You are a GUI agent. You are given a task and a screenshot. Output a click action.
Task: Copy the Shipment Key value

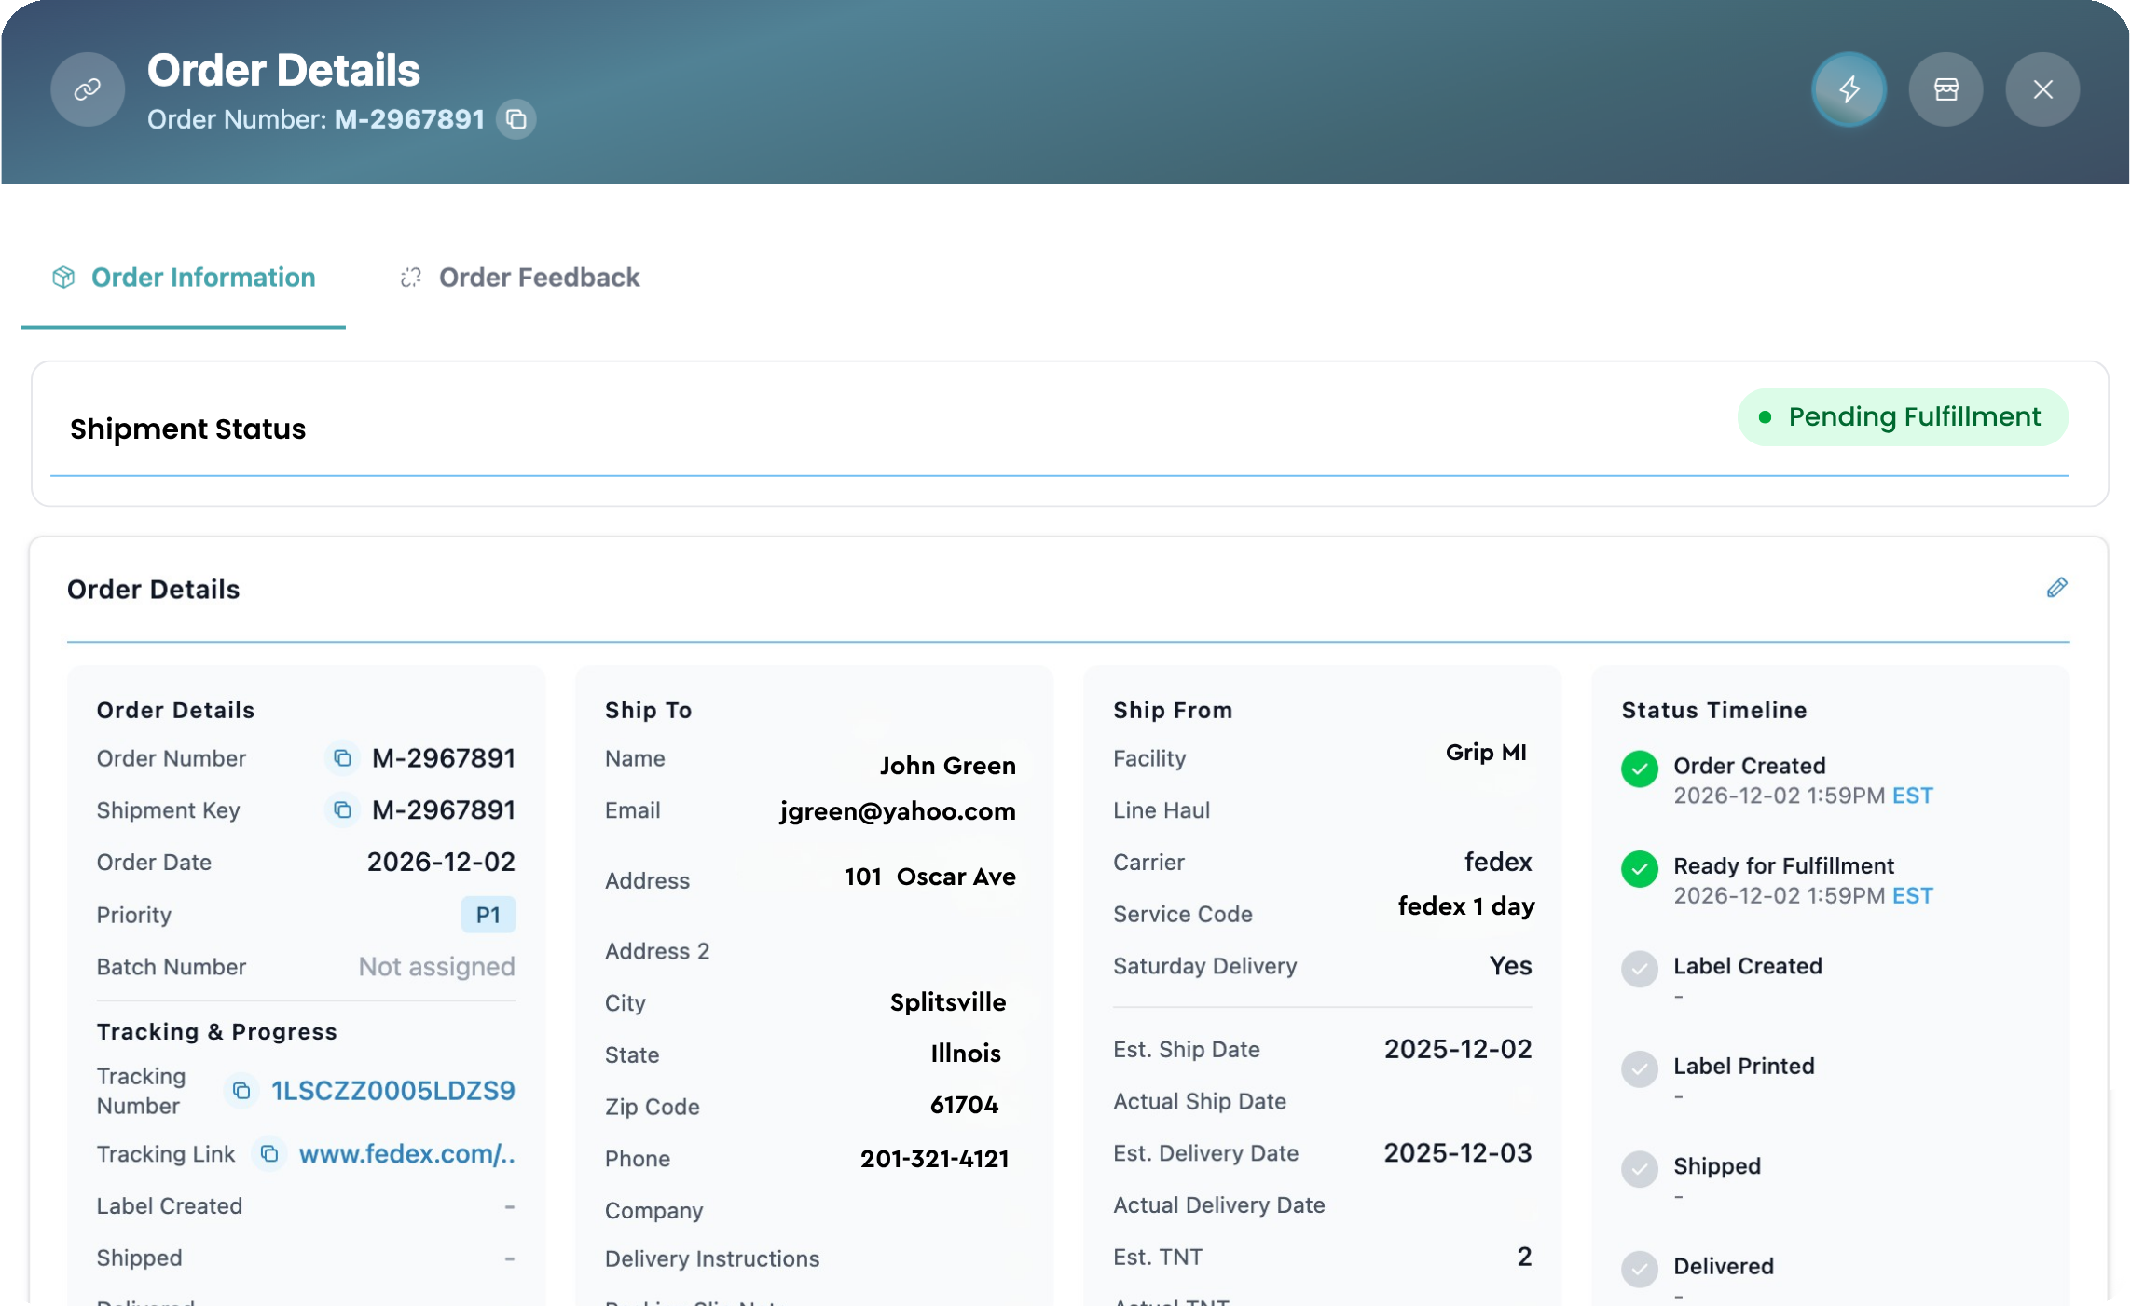pyautogui.click(x=342, y=810)
